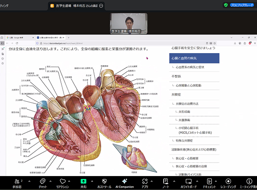Open ミーティング情報 meeting info

tap(249, 183)
